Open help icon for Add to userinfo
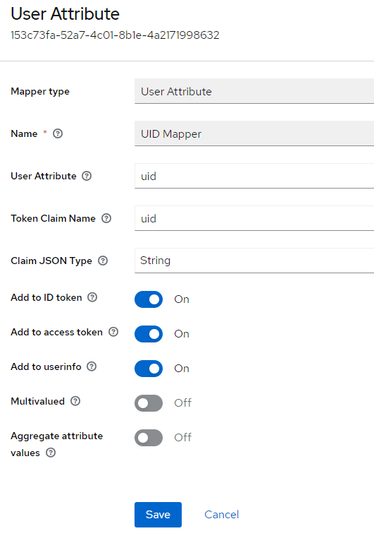This screenshot has height=543, width=374. coord(92,366)
